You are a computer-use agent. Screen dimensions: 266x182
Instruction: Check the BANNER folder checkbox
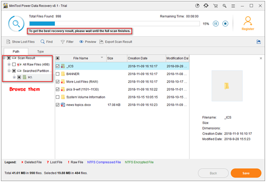pyautogui.click(x=58, y=74)
